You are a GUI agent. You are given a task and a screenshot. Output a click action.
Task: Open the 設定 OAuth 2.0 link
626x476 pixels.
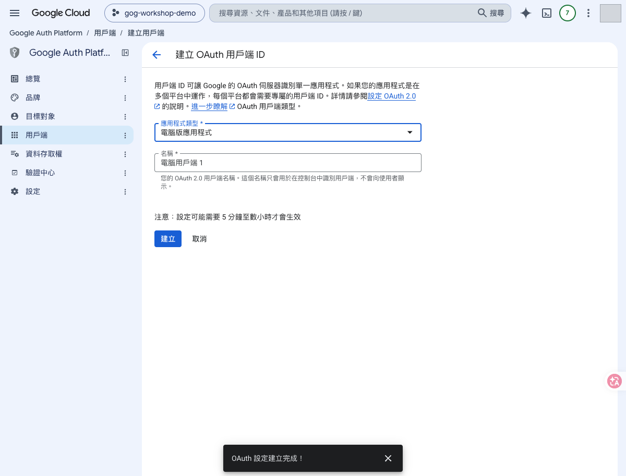392,96
